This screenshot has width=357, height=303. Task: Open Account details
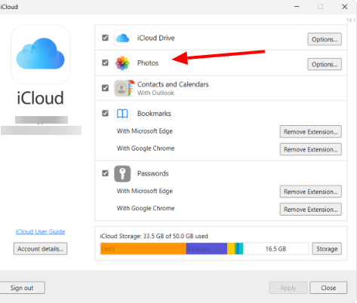41,249
